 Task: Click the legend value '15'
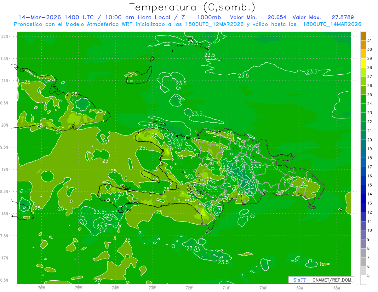[370, 185]
